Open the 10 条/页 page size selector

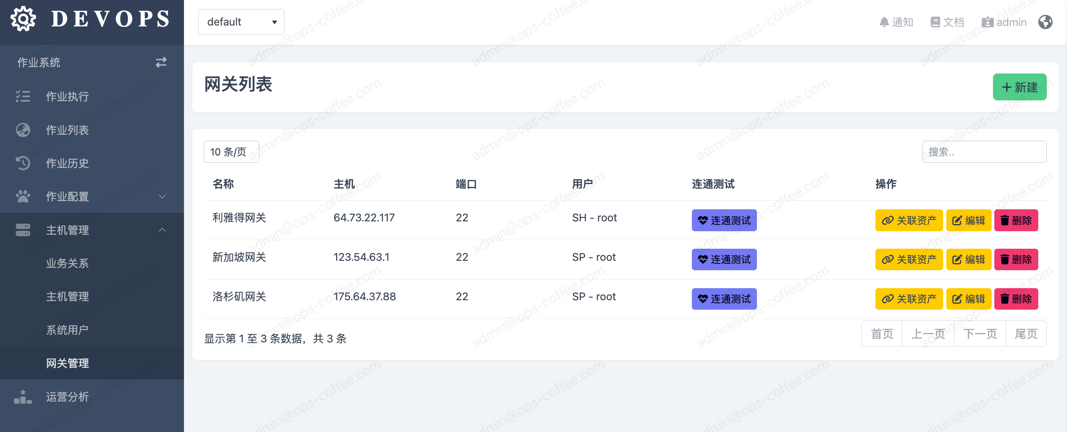coord(231,152)
